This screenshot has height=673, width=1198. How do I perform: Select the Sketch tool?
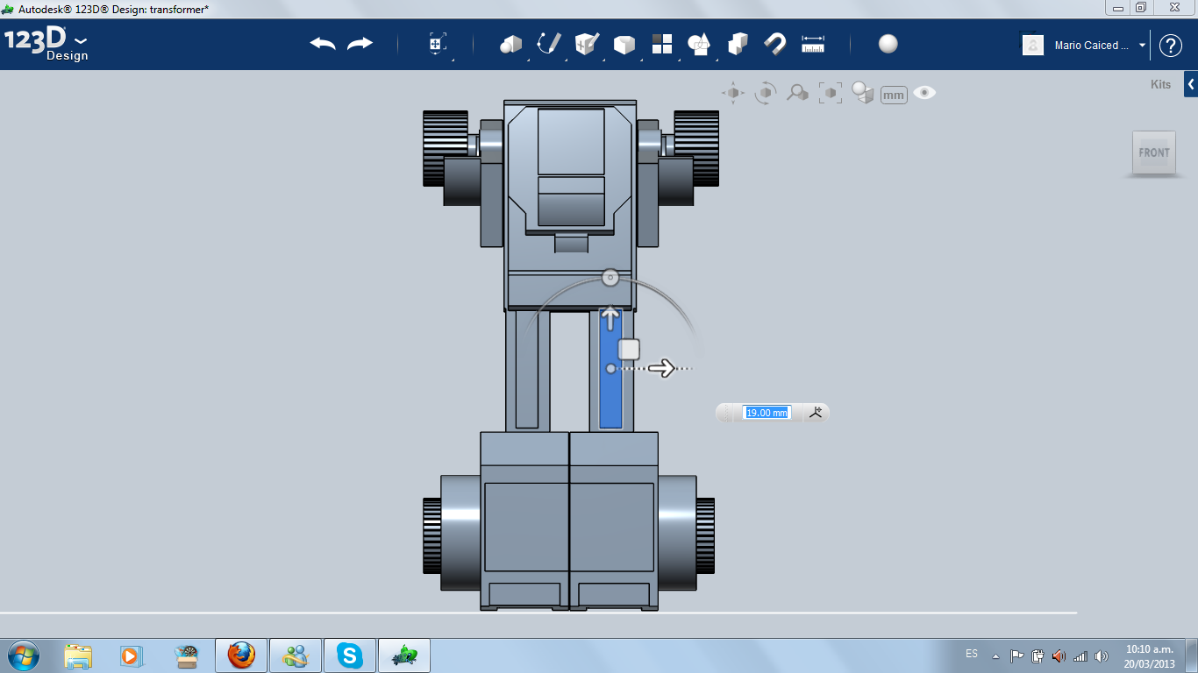click(549, 44)
